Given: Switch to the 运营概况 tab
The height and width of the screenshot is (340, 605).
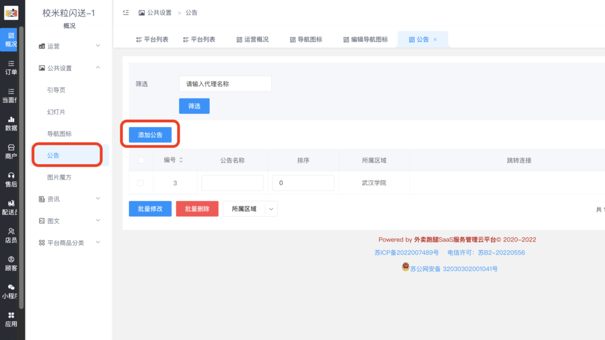Looking at the screenshot, I should pos(253,38).
